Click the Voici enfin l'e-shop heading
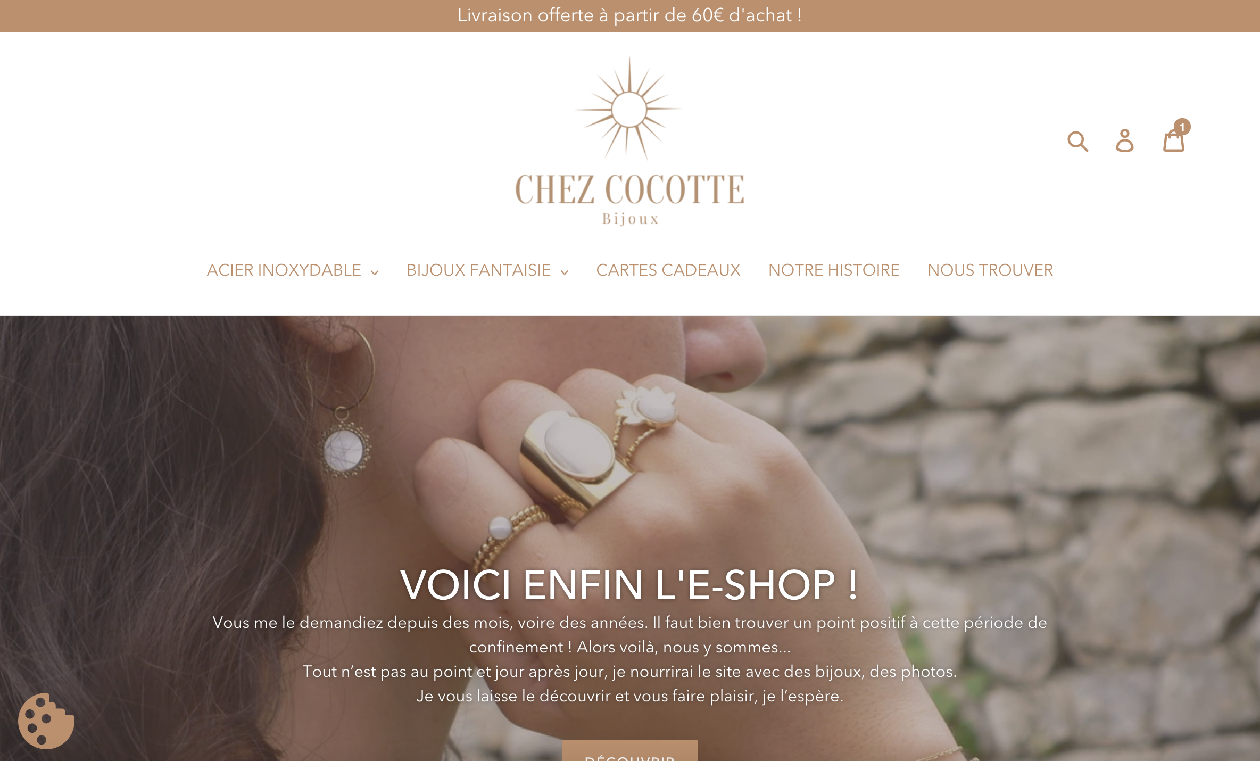Screen dimensions: 1260x761 pyautogui.click(x=630, y=585)
